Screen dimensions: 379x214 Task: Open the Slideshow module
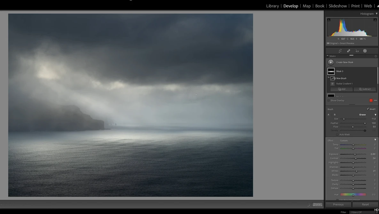pyautogui.click(x=338, y=6)
